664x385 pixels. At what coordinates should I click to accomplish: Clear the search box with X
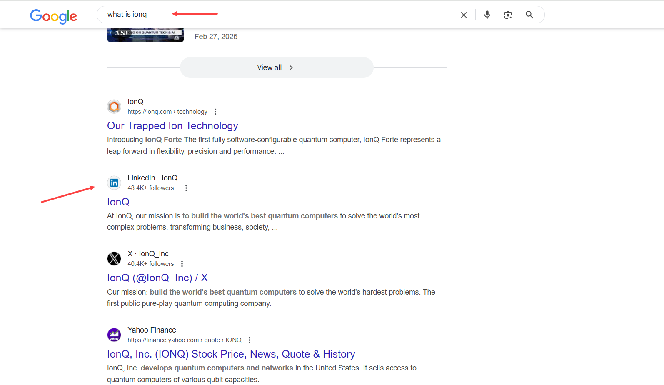pos(464,15)
